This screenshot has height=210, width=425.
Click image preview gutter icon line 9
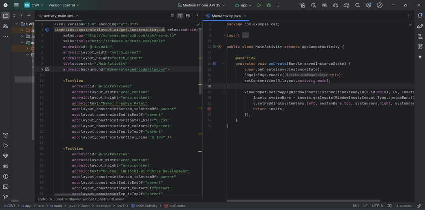coord(47,70)
